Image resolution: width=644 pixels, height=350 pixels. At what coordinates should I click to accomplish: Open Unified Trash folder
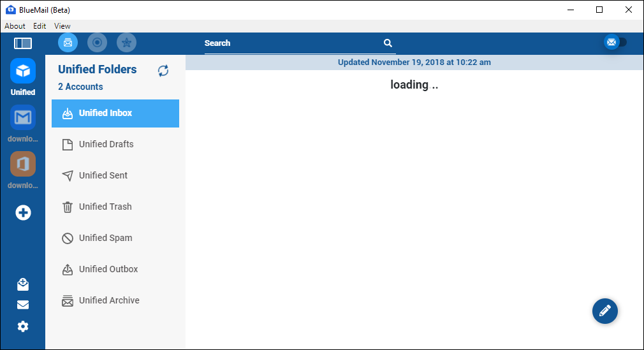(115, 207)
